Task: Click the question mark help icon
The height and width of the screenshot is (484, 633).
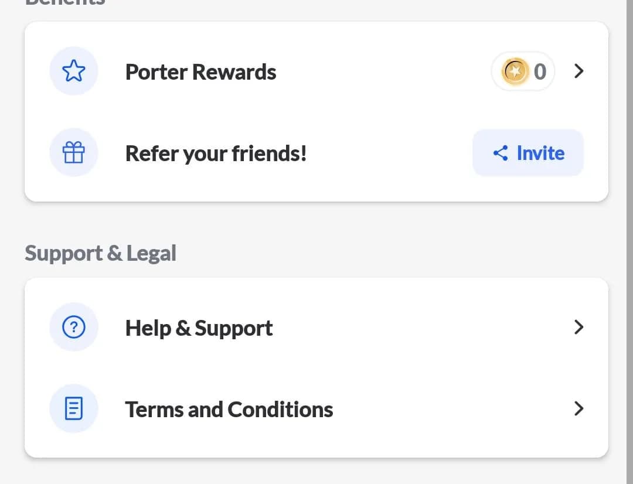Action: pyautogui.click(x=74, y=327)
